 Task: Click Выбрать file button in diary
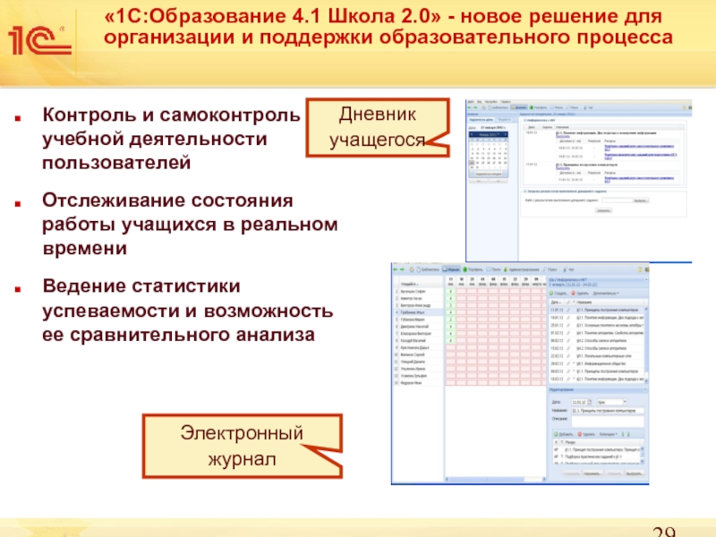pyautogui.click(x=641, y=200)
